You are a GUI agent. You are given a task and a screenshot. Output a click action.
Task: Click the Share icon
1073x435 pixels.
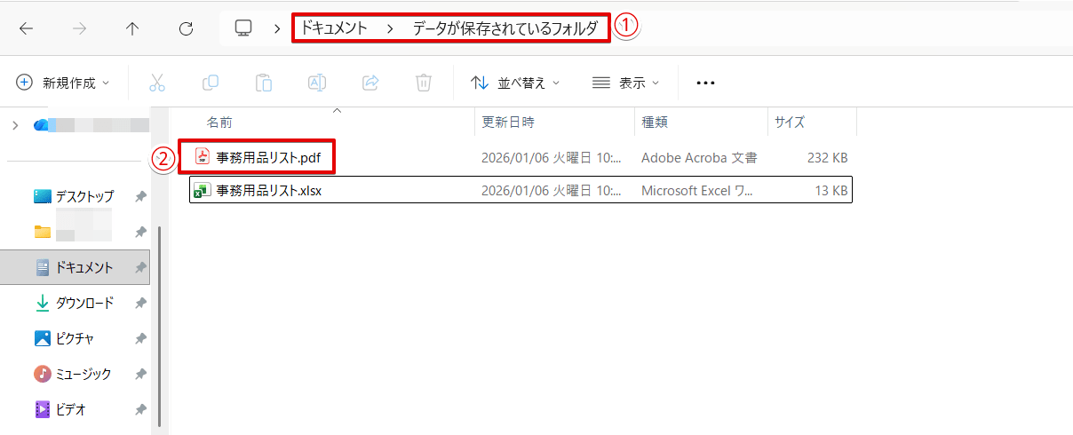tap(370, 83)
